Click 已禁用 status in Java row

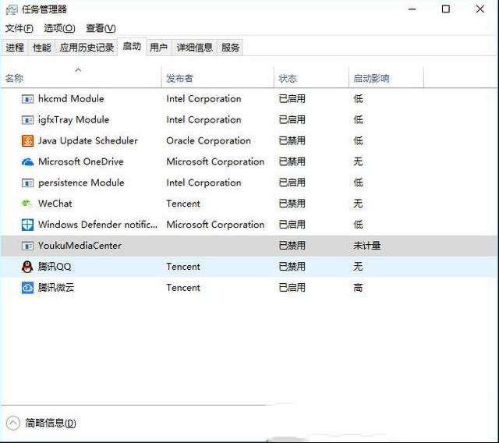coord(292,141)
